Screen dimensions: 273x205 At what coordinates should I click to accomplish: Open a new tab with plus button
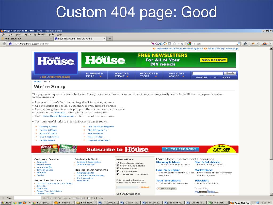click(110, 38)
